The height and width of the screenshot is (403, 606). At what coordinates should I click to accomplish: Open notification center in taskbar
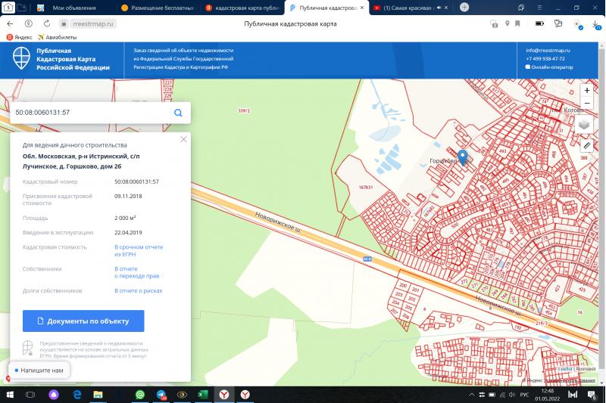(x=592, y=395)
